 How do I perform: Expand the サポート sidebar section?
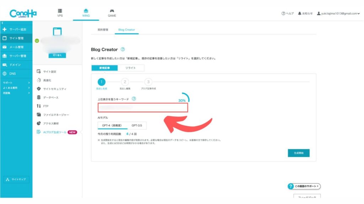point(16,83)
